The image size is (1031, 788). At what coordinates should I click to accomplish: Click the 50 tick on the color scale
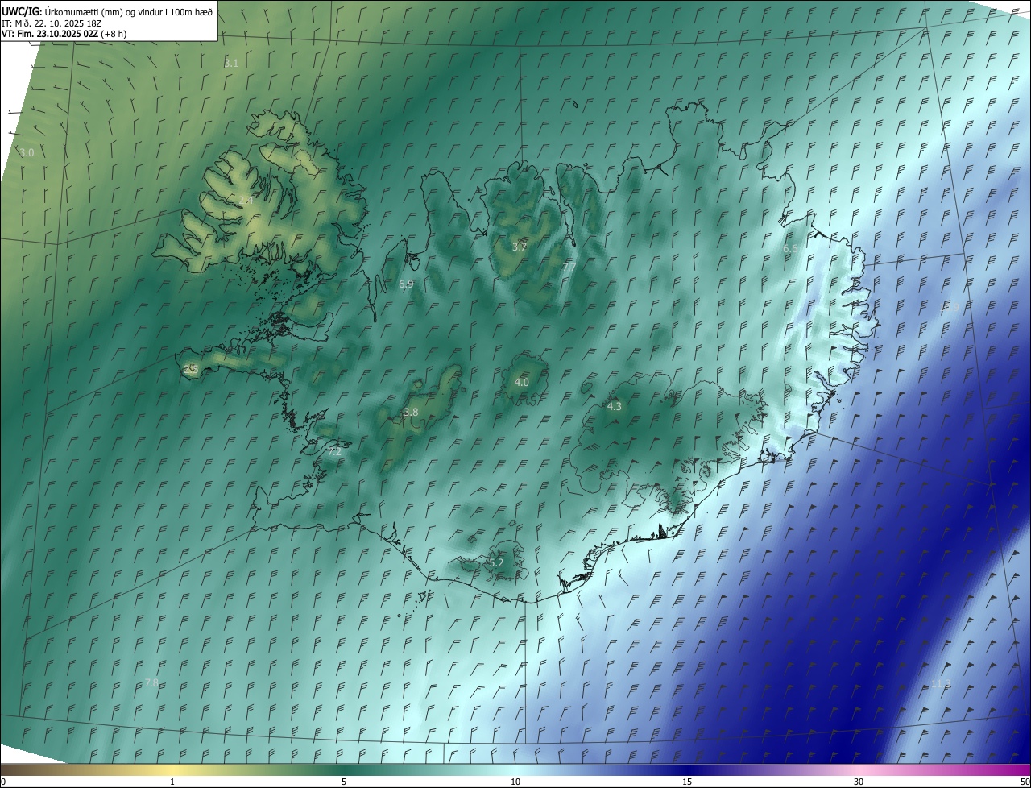click(x=1025, y=782)
